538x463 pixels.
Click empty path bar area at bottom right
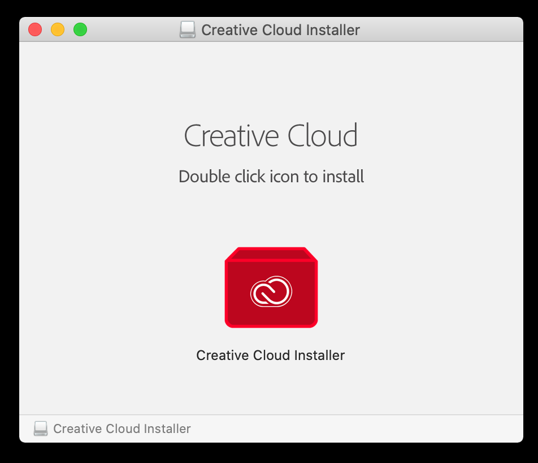click(396, 428)
